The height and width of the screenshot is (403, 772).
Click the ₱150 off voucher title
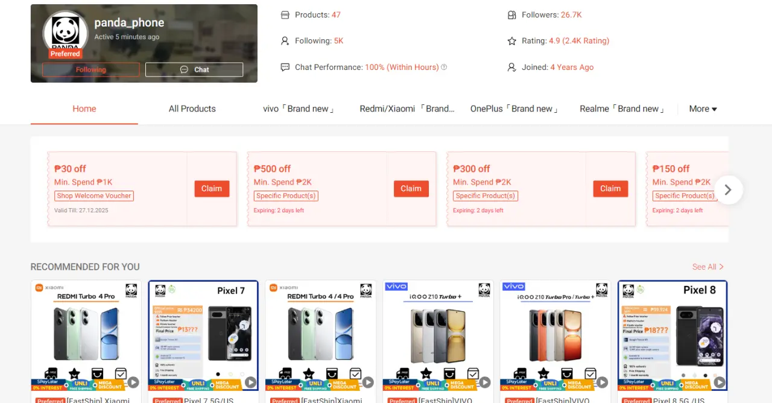coord(671,169)
